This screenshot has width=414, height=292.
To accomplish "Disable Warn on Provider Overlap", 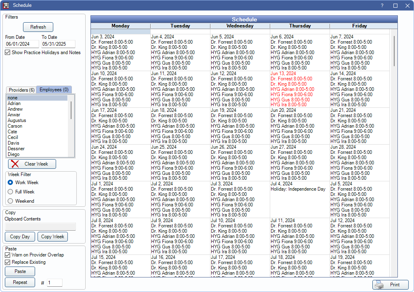I will click(8, 255).
